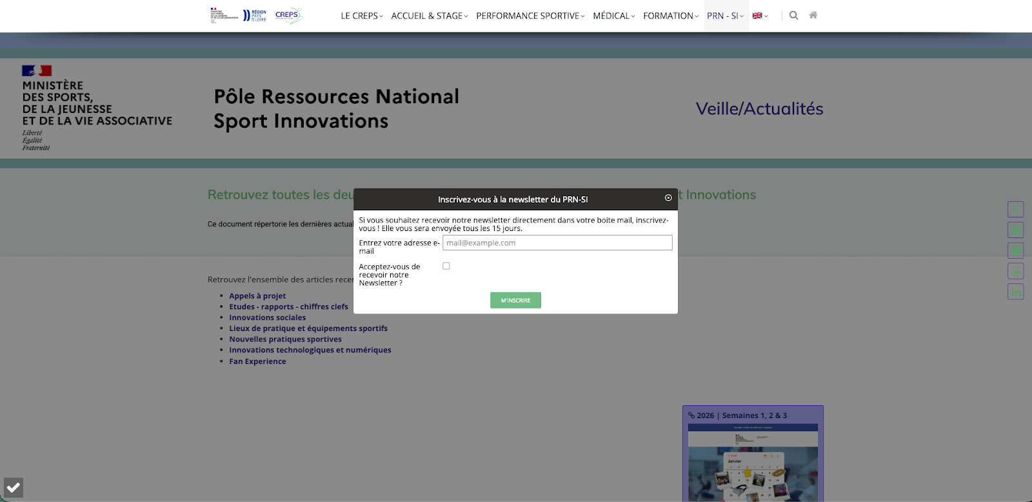
Task: Go to home via house icon
Action: point(813,15)
